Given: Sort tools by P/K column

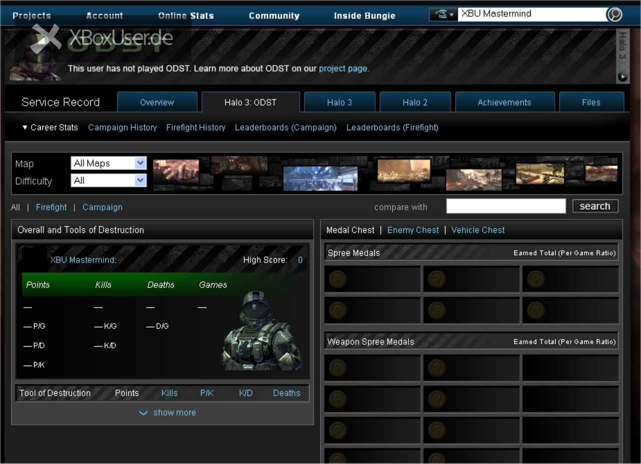Looking at the screenshot, I should coord(207,393).
